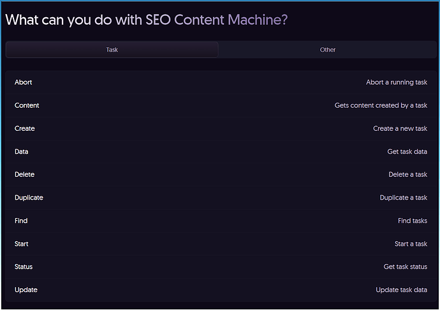The height and width of the screenshot is (310, 440).
Task: Open the Find action label
Action: [21, 221]
